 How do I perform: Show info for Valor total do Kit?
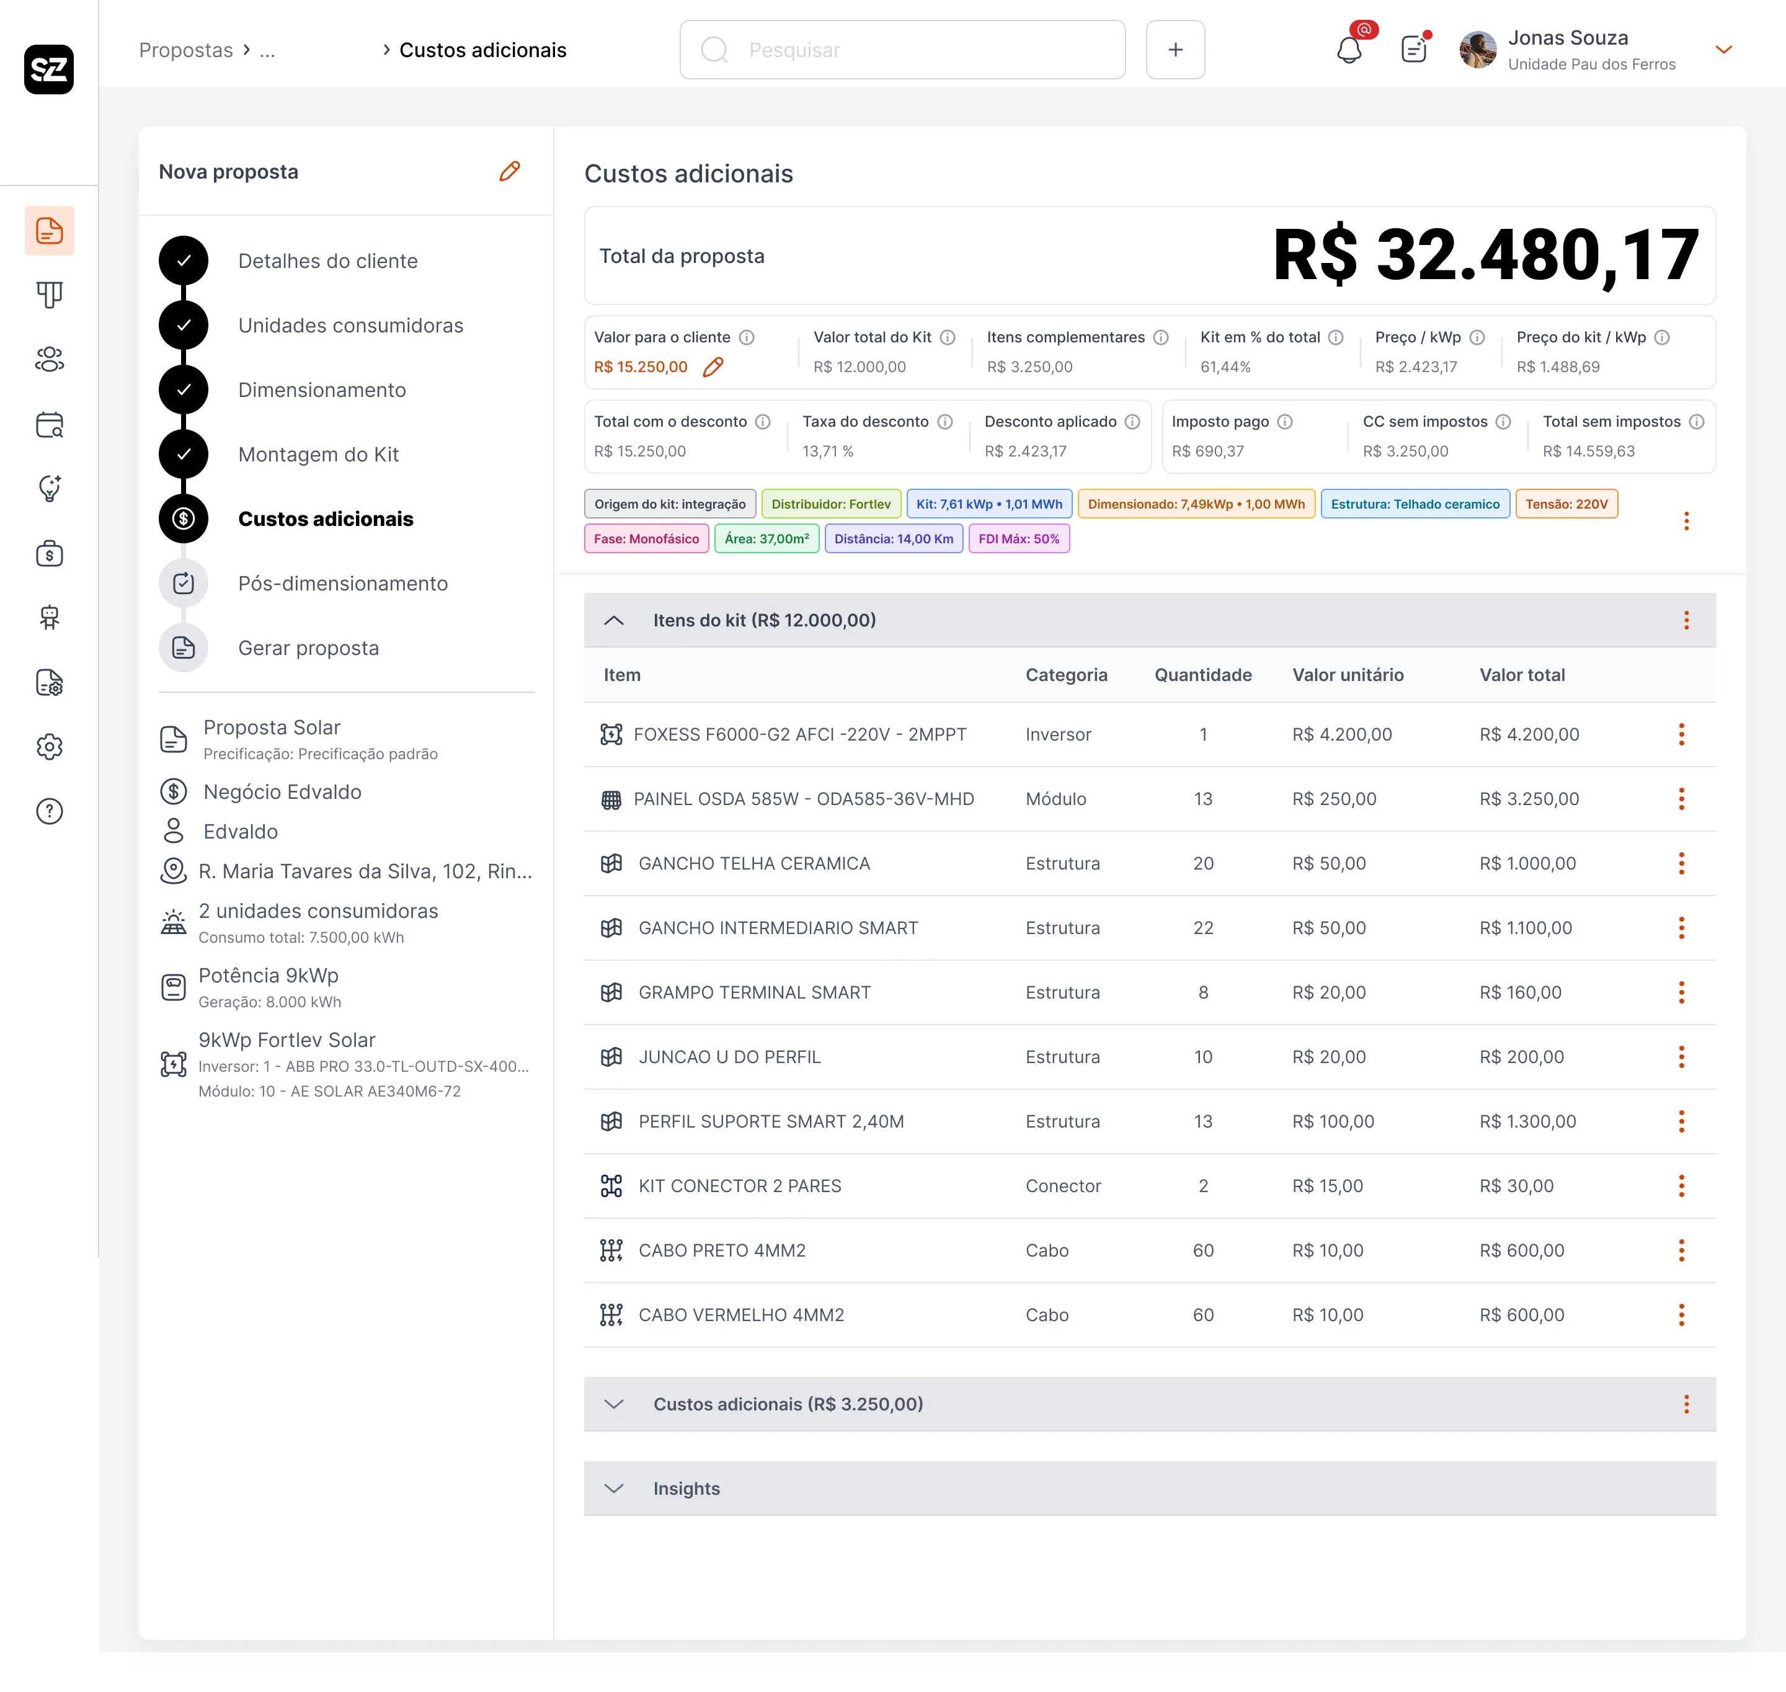[x=948, y=337]
